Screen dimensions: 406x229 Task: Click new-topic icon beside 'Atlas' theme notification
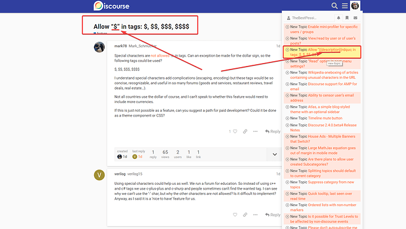(x=287, y=107)
